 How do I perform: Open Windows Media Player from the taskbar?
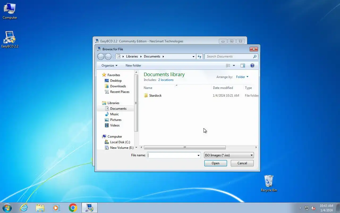pos(56,208)
